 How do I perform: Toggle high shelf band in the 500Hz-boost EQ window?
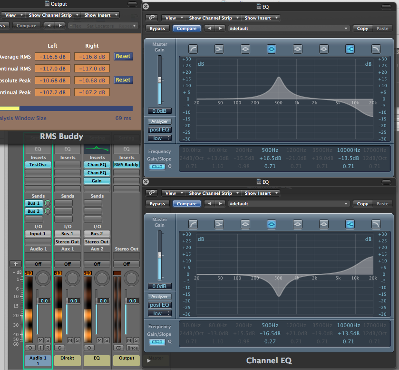[x=350, y=49]
